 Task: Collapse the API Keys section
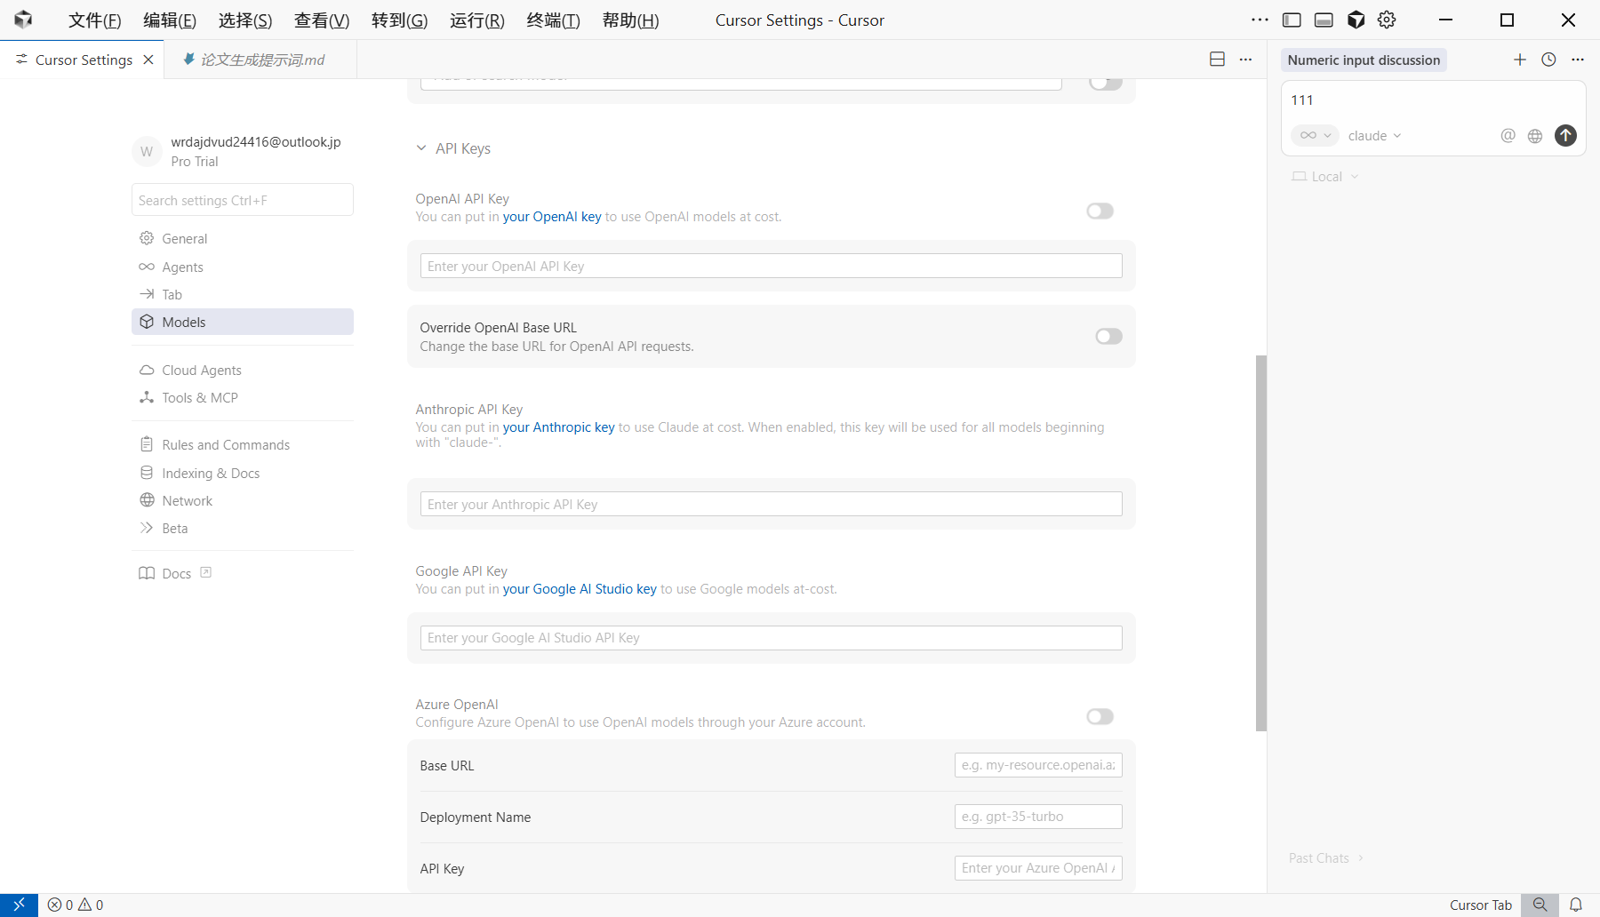coord(453,148)
